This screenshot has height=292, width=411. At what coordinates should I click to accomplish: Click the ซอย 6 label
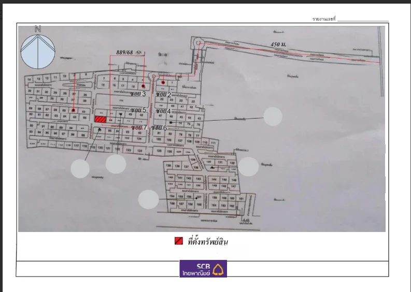[x=159, y=128]
